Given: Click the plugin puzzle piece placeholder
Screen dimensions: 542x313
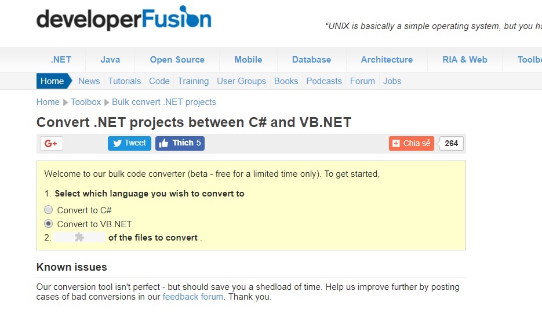Looking at the screenshot, I should point(79,237).
